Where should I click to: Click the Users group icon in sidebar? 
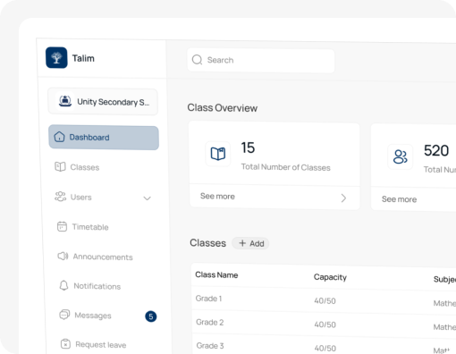pyautogui.click(x=61, y=197)
